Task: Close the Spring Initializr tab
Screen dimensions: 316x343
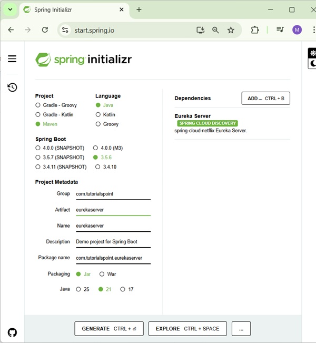Action: 122,9
